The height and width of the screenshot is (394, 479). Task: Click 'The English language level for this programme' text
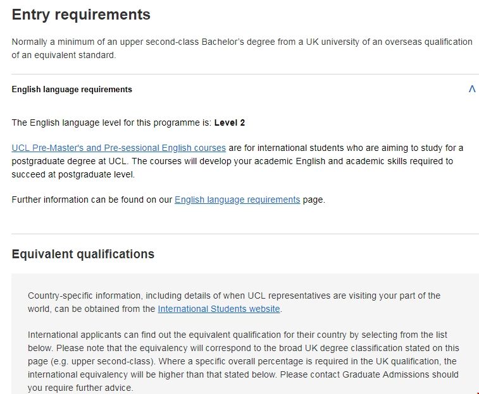(111, 122)
